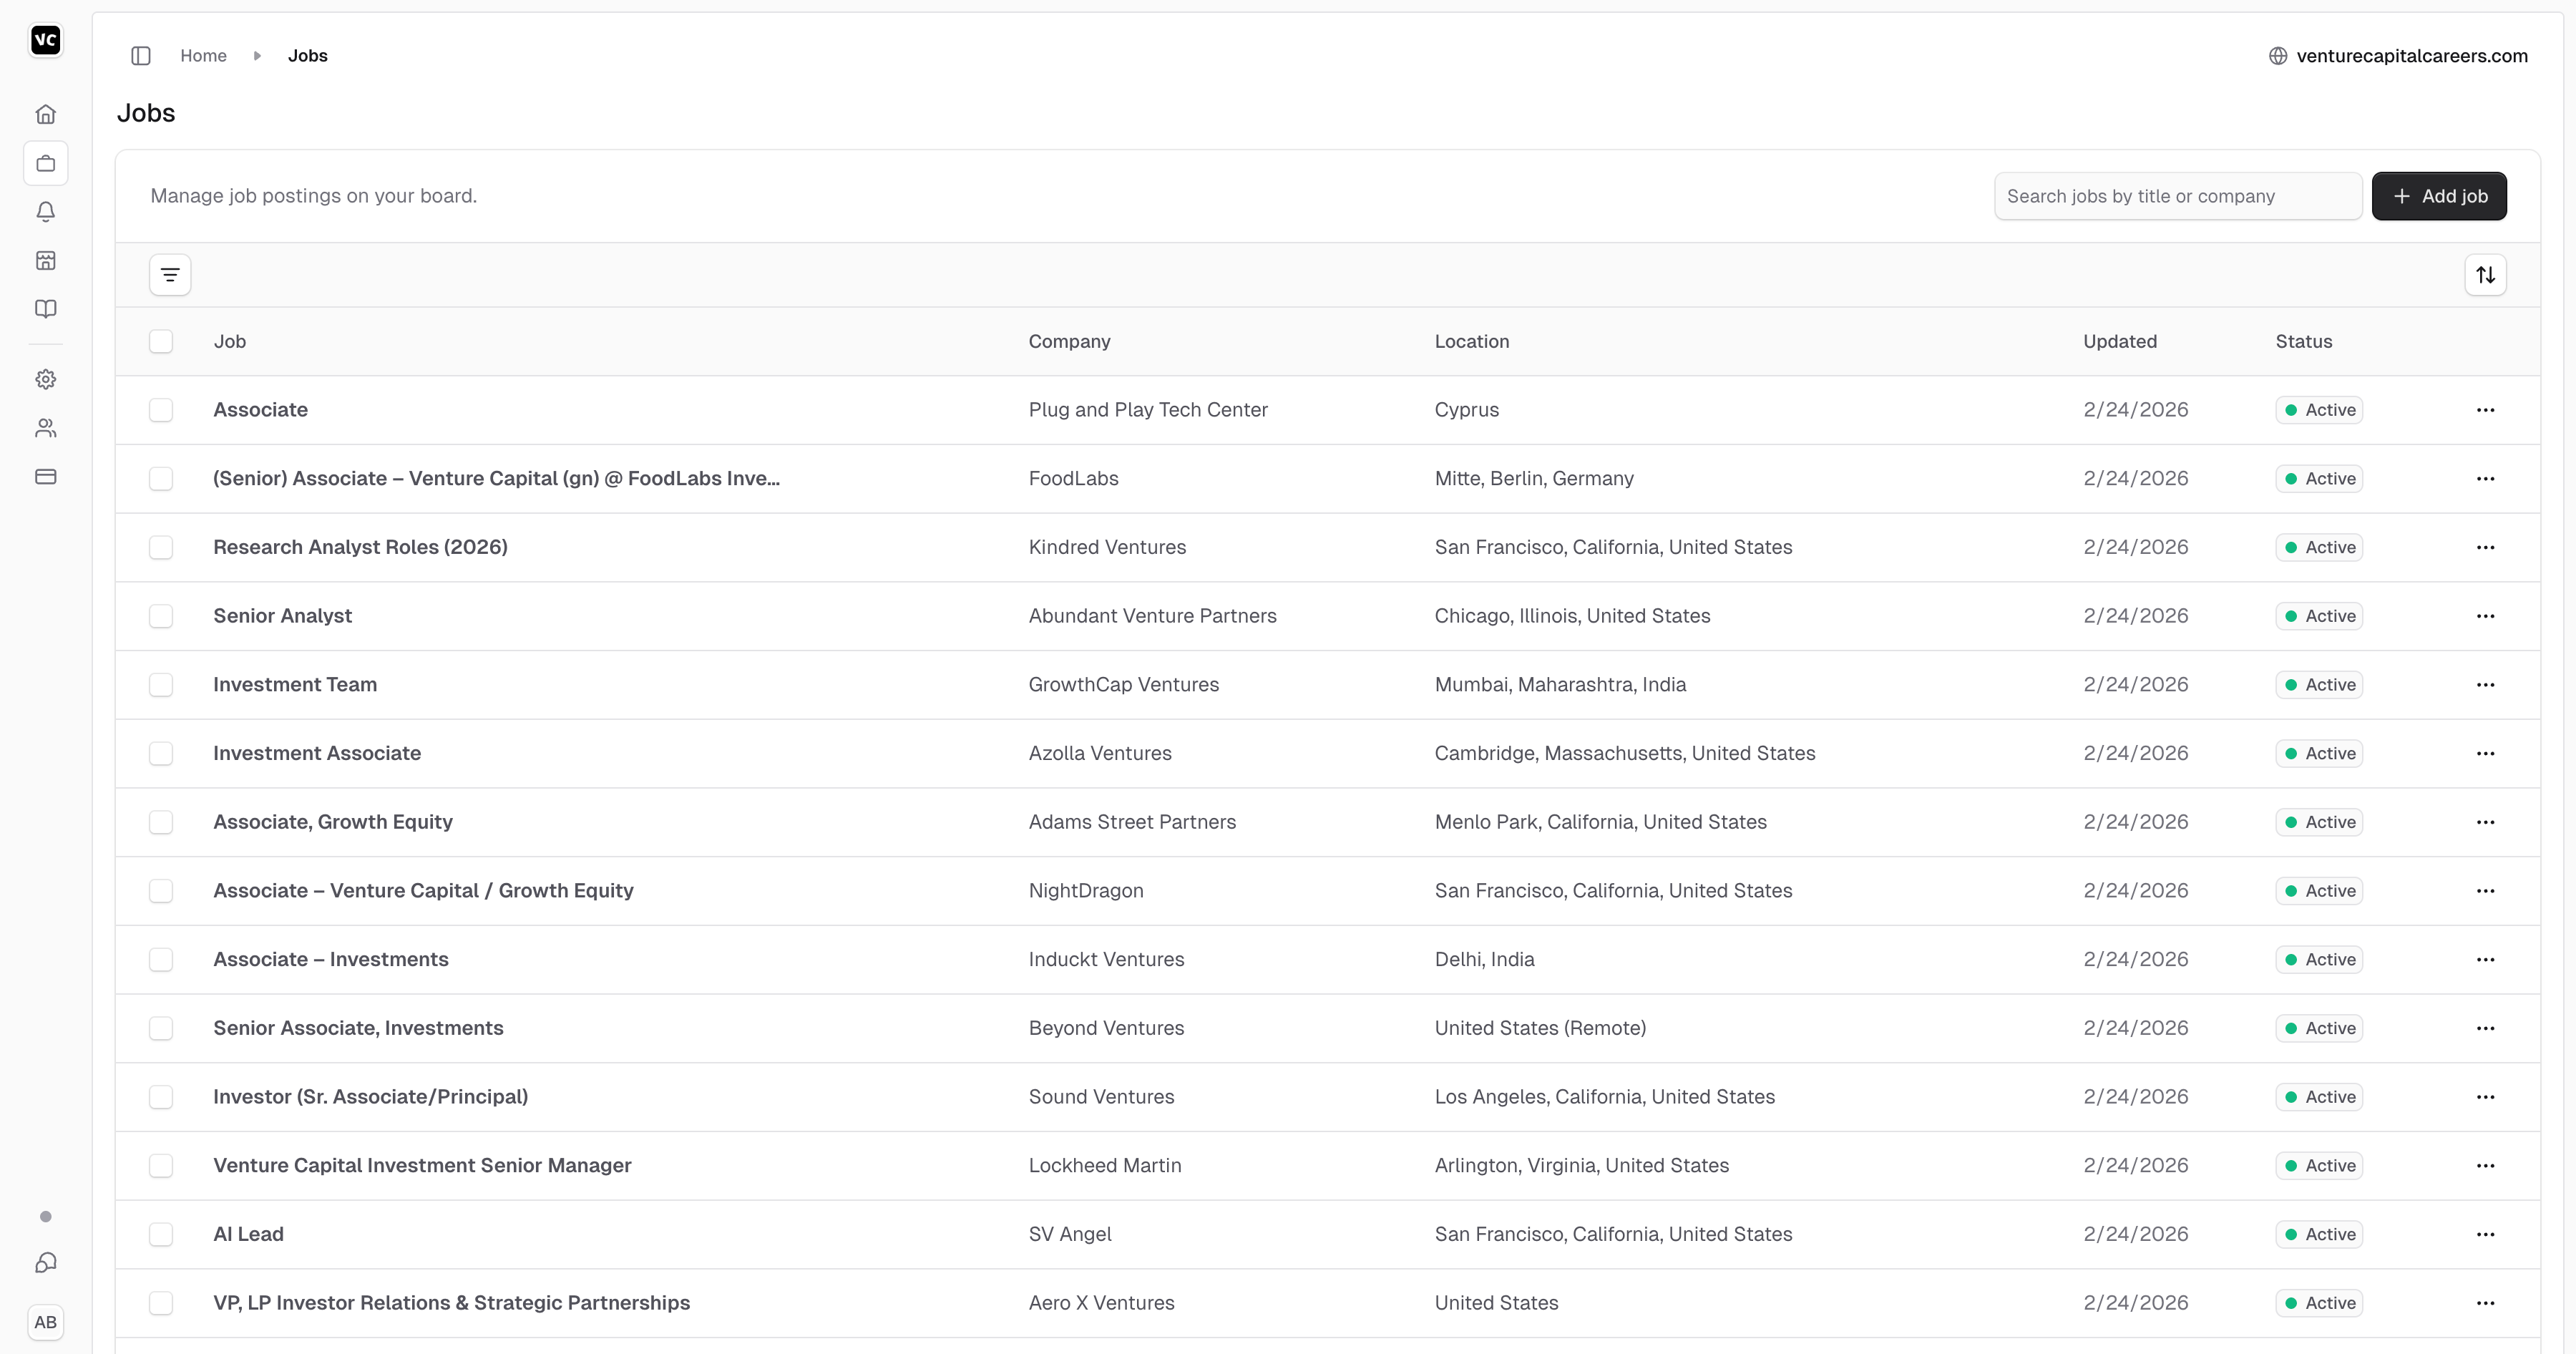Open the home icon in sidebar
Image resolution: width=2576 pixels, height=1354 pixels.
pyautogui.click(x=45, y=114)
